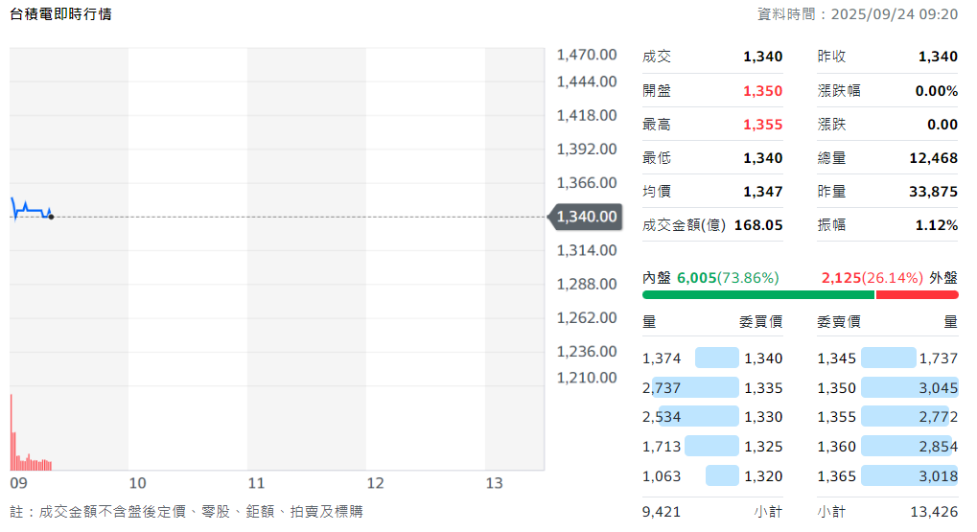Click the 1,210.00 axis label
The height and width of the screenshot is (532, 977).
[587, 378]
